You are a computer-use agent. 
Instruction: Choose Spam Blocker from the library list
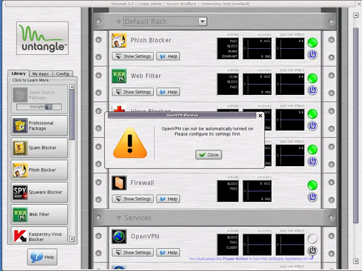[x=39, y=148]
